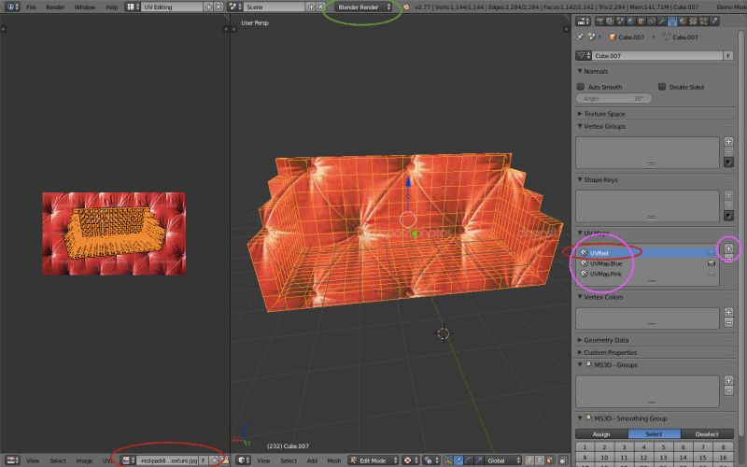Toggle render camera for UVRed map
The image size is (747, 467).
pos(711,252)
